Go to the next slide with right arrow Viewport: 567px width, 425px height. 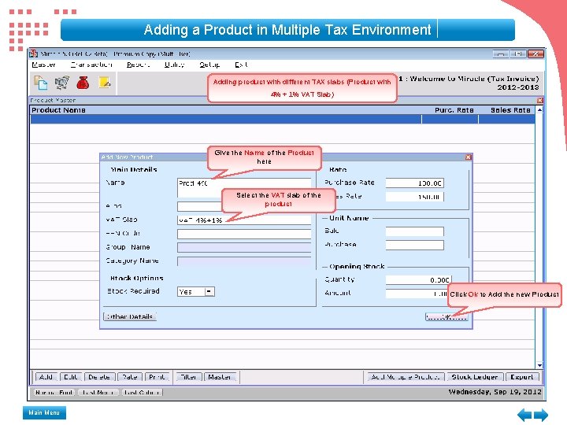coord(541,415)
